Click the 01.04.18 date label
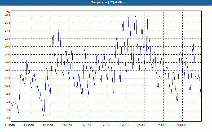The height and width of the screenshot is (132, 212). click(10, 125)
